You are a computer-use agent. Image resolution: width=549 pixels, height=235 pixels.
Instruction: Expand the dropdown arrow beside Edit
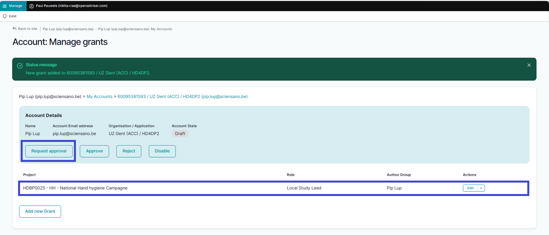[x=481, y=188]
